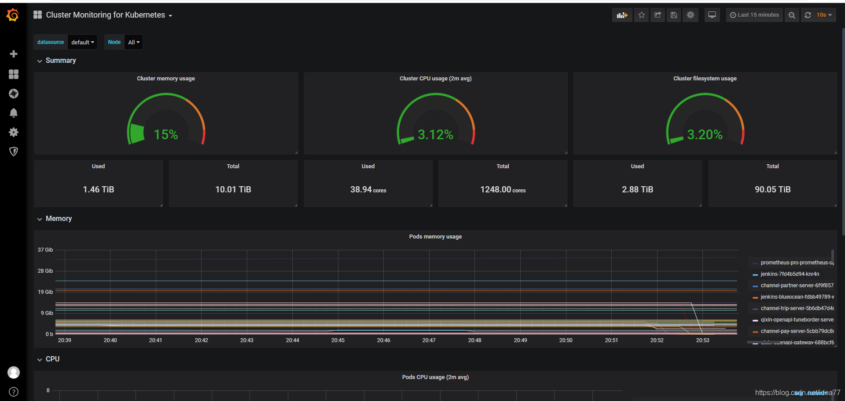The width and height of the screenshot is (845, 401).
Task: Open the Node All dropdown
Action: pos(134,42)
